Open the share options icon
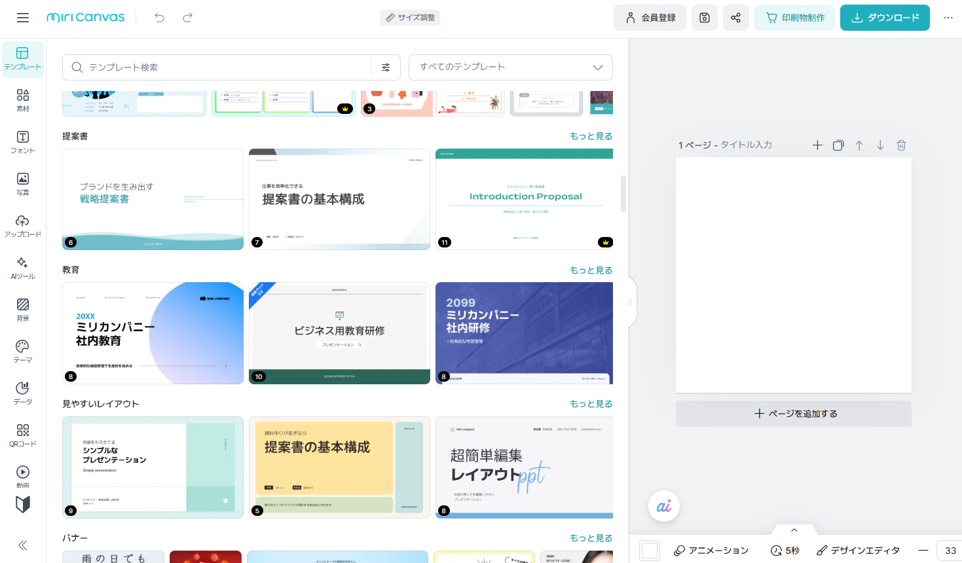This screenshot has height=563, width=962. [736, 18]
